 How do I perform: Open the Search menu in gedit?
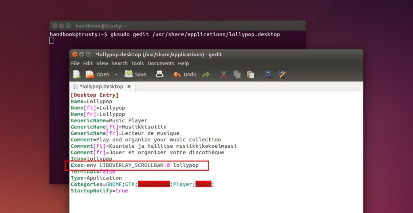[x=119, y=63]
